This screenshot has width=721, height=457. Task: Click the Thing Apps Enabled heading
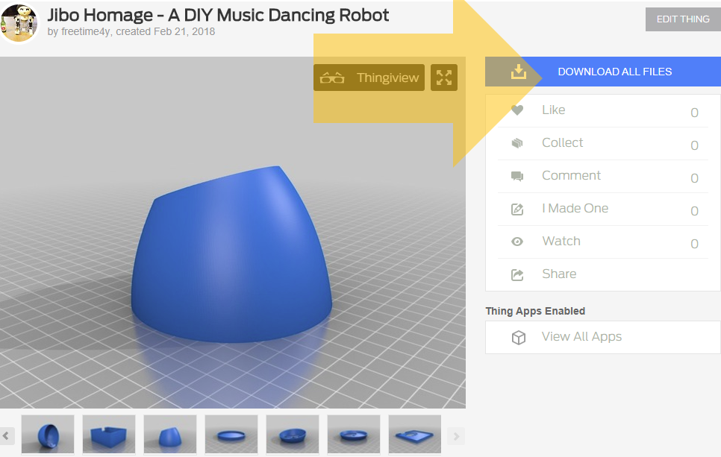pyautogui.click(x=535, y=312)
